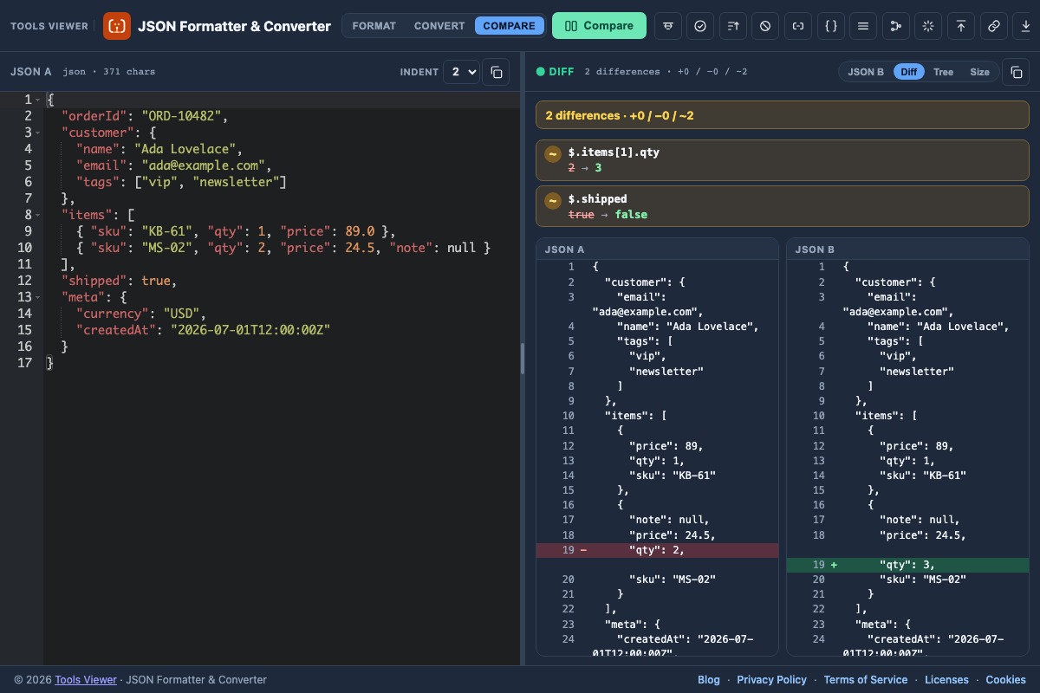The width and height of the screenshot is (1040, 693).
Task: Click the "2 differences · +0 / −0 / ~2" banner
Action: (x=783, y=115)
